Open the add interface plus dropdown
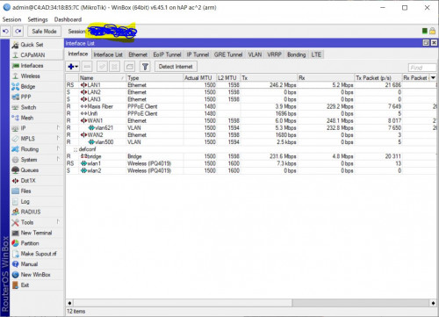This screenshot has width=439, height=317. 73,67
